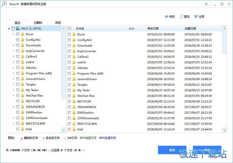Expand the Tongbu tree node

pos(14,84)
